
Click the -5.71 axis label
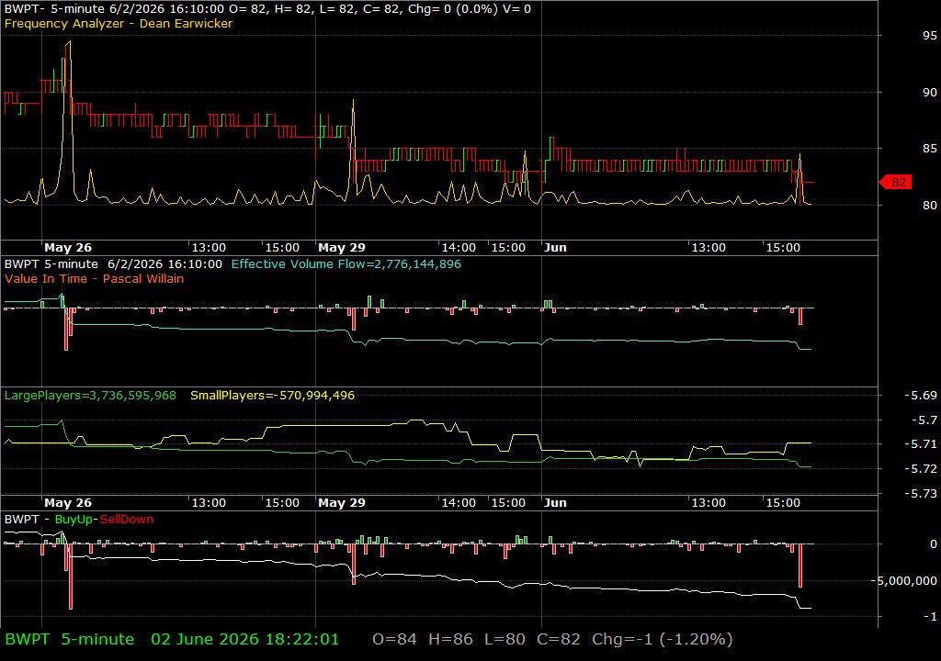coord(920,444)
